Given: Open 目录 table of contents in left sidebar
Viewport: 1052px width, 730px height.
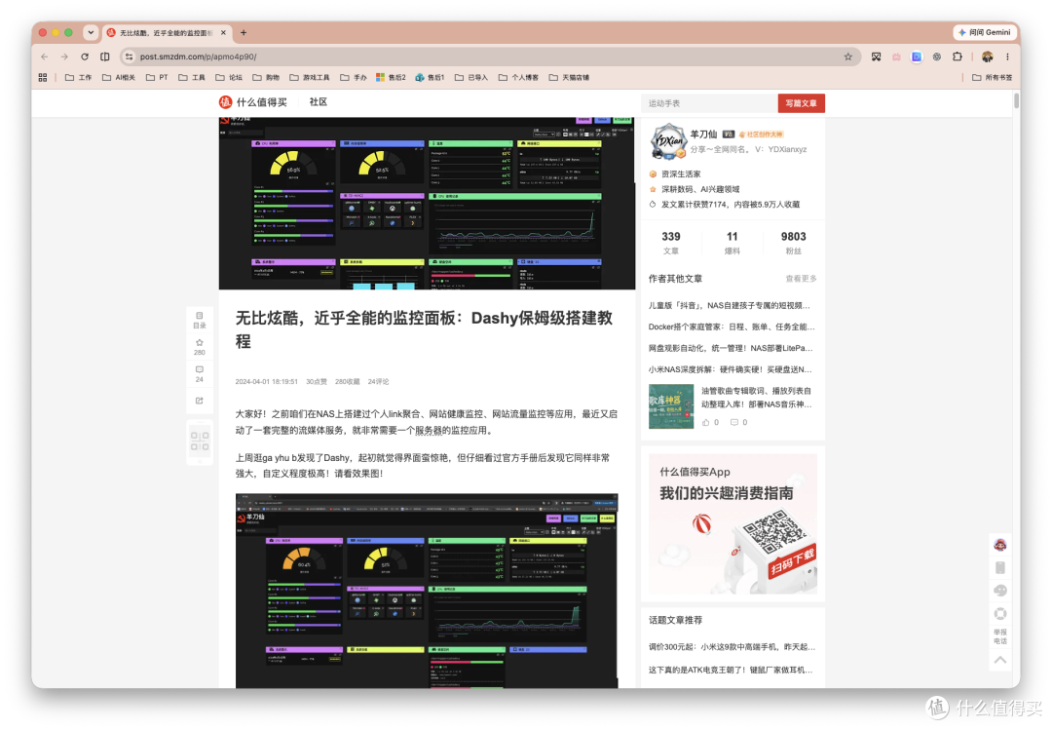Looking at the screenshot, I should 200,320.
